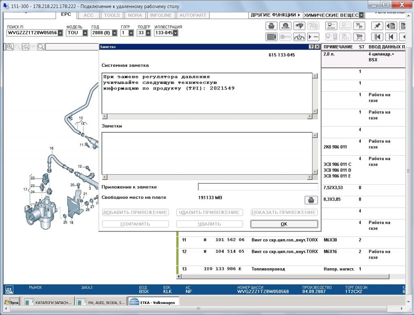414x315 pixels.
Task: Click УДАЛИТЬ ПРИЛОЖЕНИЕ button
Action: click(x=209, y=212)
